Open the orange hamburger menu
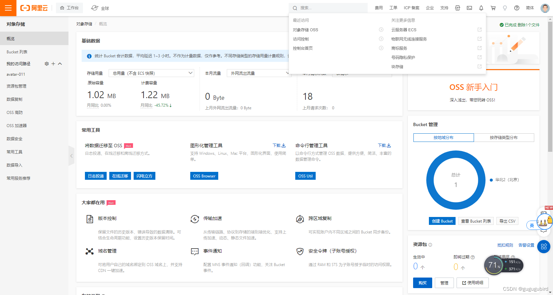Screen dimensions: 553x295 click(8, 8)
